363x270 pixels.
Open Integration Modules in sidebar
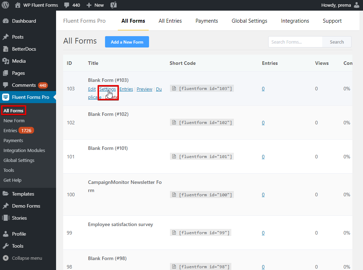[24, 150]
